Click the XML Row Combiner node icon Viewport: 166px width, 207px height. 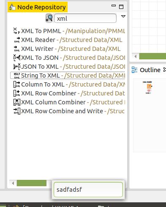point(17,93)
